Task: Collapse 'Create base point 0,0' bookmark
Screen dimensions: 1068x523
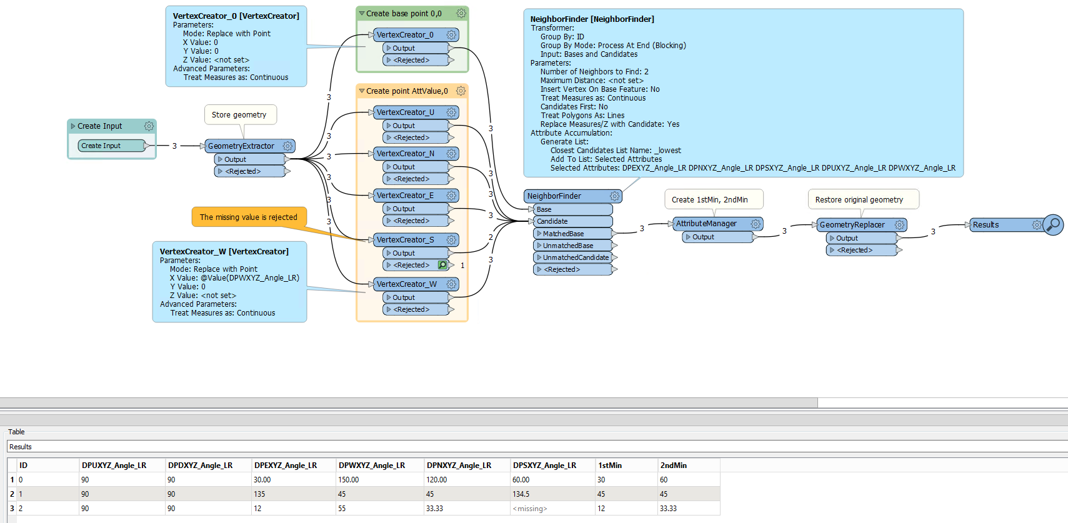Action: 361,13
